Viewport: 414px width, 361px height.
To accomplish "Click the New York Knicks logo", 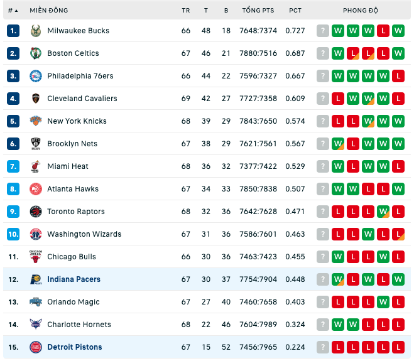I will tap(36, 121).
